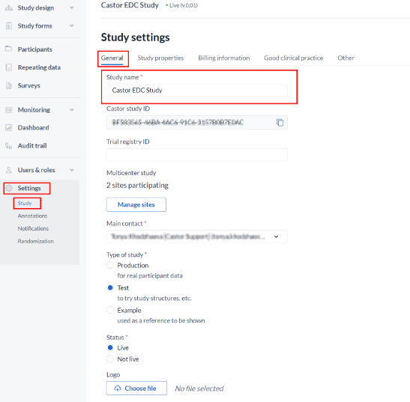Click the Study name input field
410x402 pixels.
coord(196,90)
